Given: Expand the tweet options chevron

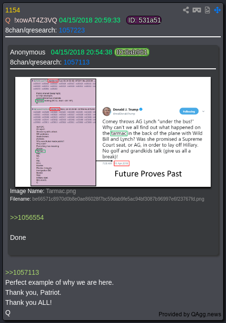Looking at the screenshot, I should coord(204,111).
